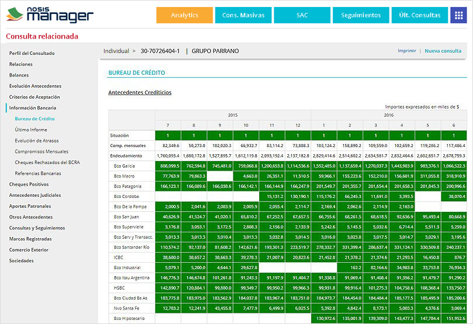Image resolution: width=473 pixels, height=324 pixels.
Task: Click the Bco Hipotecario row label
Action: (129, 318)
